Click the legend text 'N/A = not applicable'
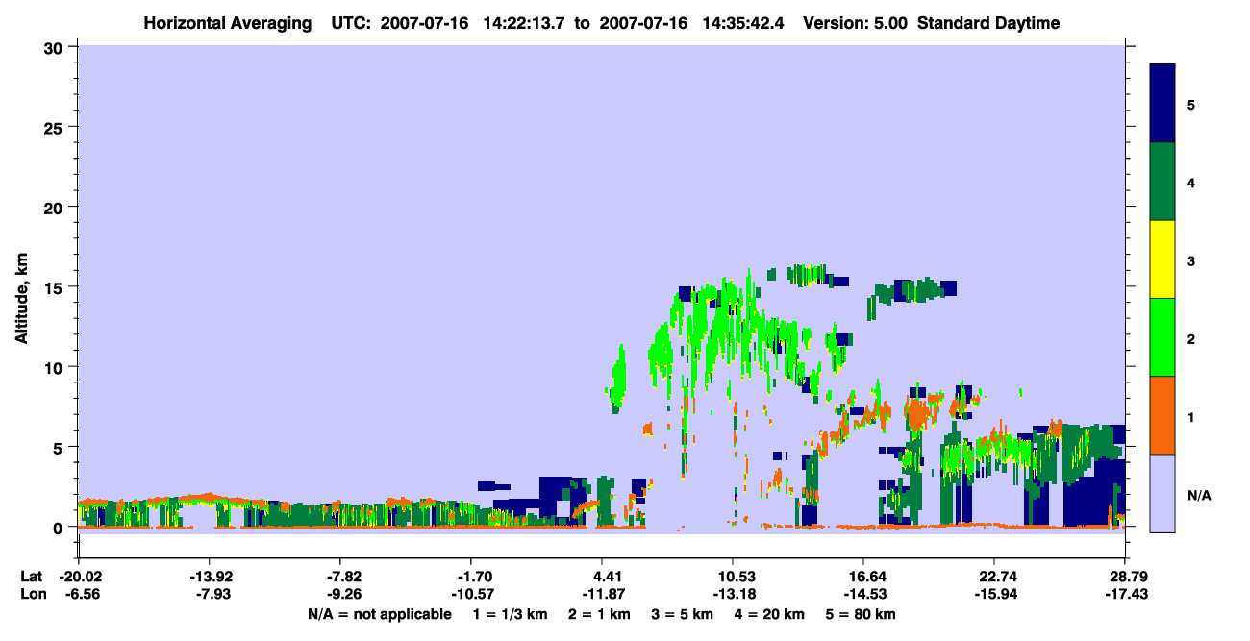 pyautogui.click(x=379, y=614)
